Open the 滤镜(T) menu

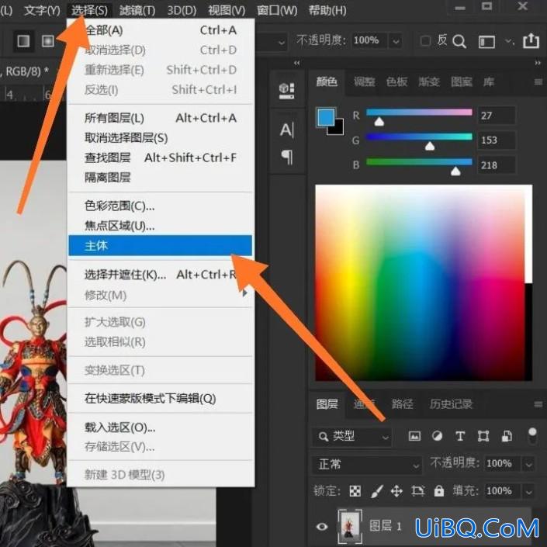point(137,10)
